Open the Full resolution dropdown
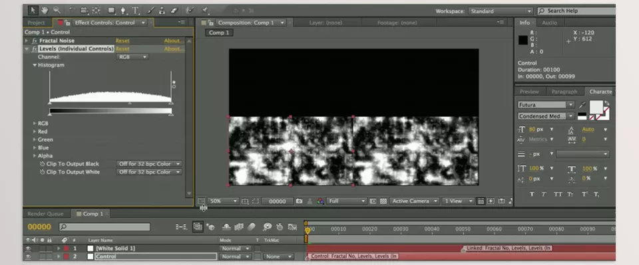This screenshot has width=639, height=265. point(347,201)
